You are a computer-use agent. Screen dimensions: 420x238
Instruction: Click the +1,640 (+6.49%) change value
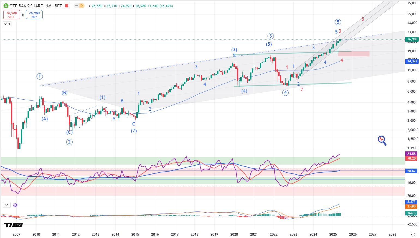click(160, 6)
